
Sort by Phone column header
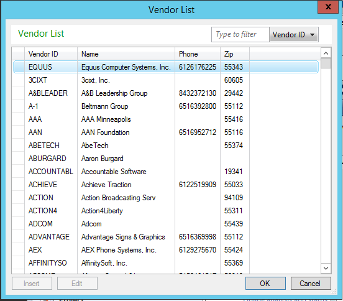[198, 54]
